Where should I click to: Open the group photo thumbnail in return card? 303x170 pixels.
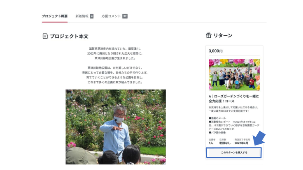234,75
